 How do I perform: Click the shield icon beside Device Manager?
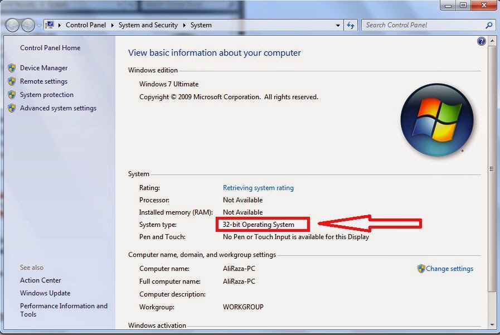[12, 67]
